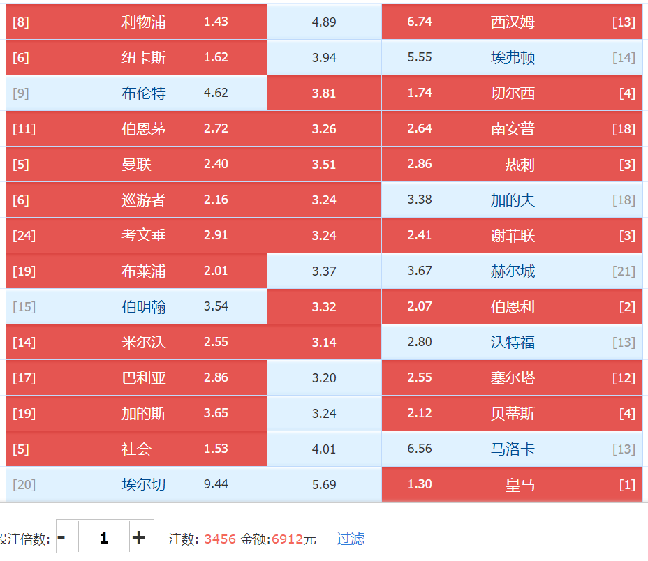Toggle 切尔西 away win at 1.74

point(512,93)
